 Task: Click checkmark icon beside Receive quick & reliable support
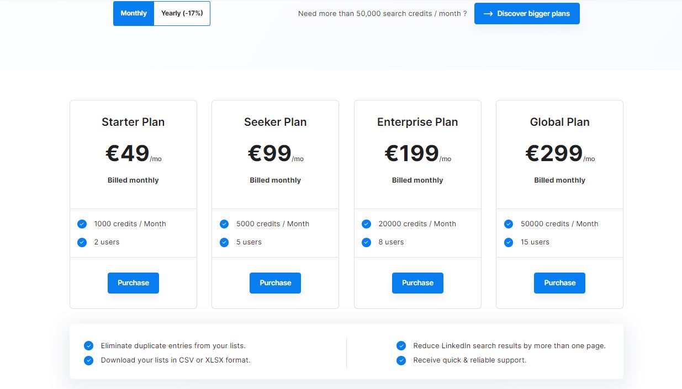tap(401, 360)
